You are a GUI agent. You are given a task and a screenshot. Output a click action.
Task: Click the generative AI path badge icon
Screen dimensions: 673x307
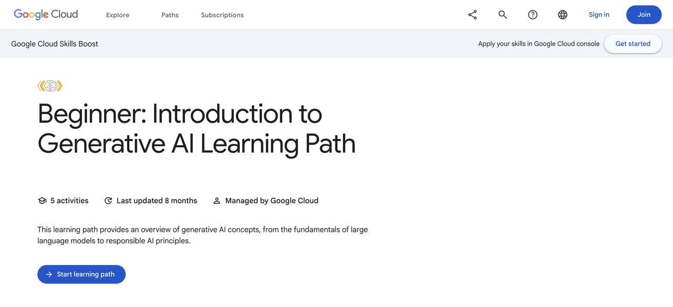coord(50,86)
